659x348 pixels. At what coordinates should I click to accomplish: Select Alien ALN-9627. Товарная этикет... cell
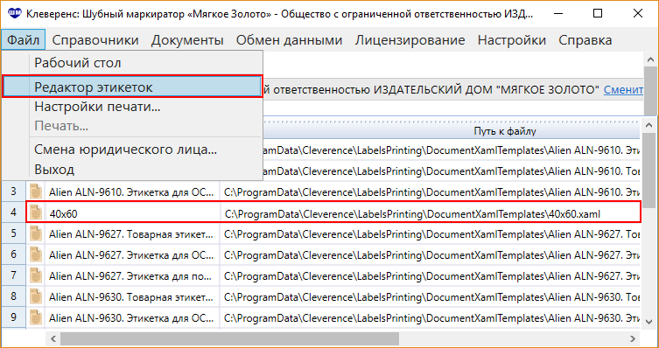(x=132, y=233)
